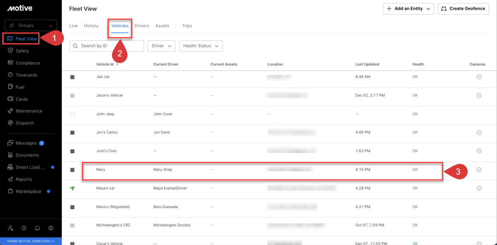
Task: Click Share Motive, Earn Cash banner
Action: [31, 241]
